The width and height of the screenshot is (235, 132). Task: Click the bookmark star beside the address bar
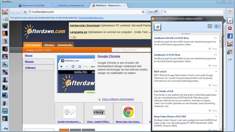(25, 12)
